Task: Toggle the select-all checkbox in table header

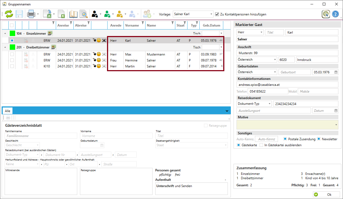Action: coord(12,25)
